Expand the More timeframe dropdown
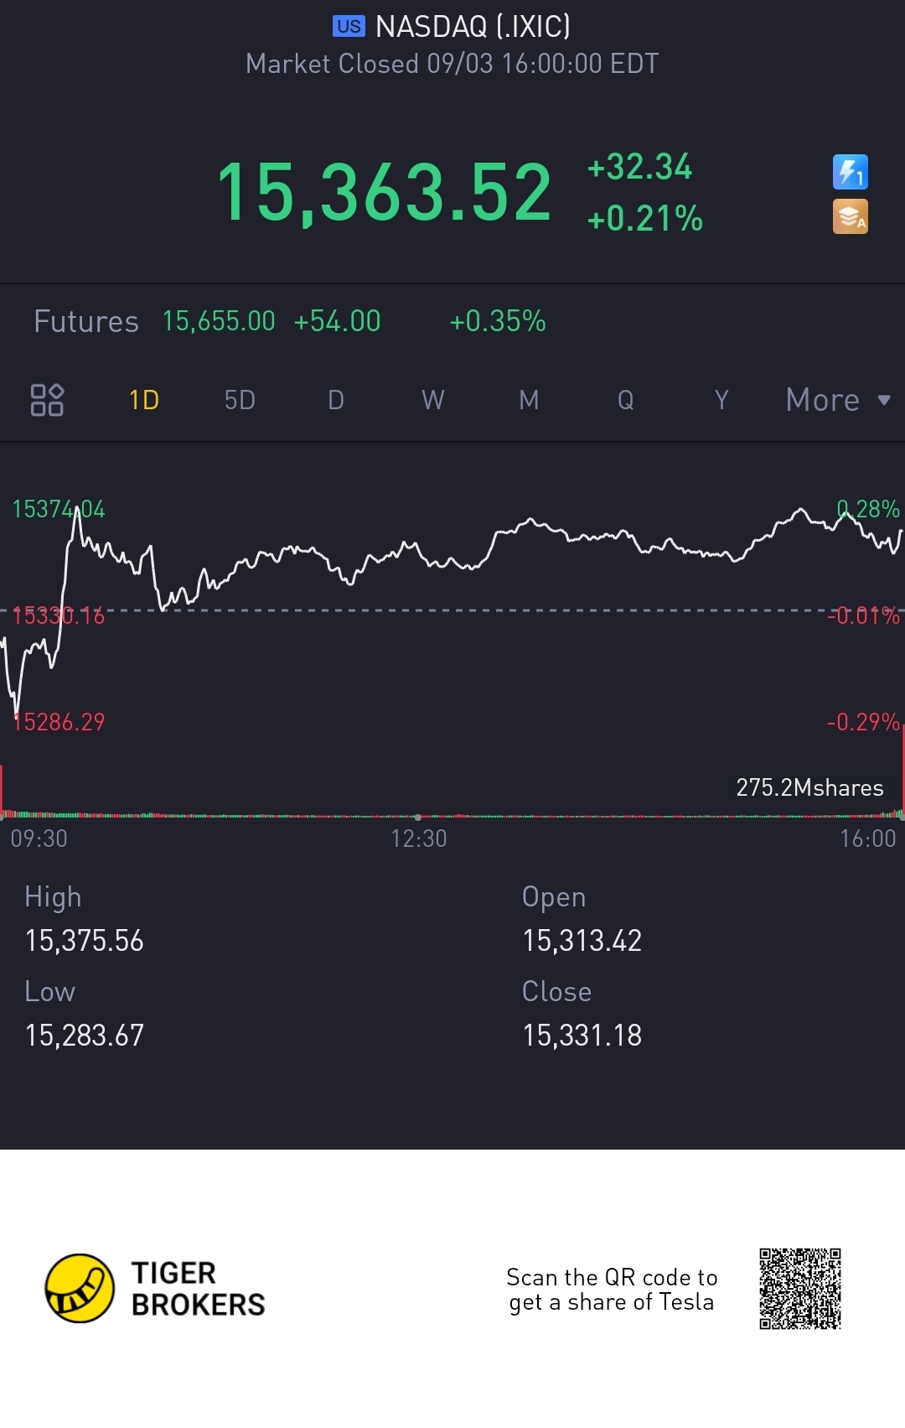Screen dimensions: 905x1428 [x=837, y=400]
